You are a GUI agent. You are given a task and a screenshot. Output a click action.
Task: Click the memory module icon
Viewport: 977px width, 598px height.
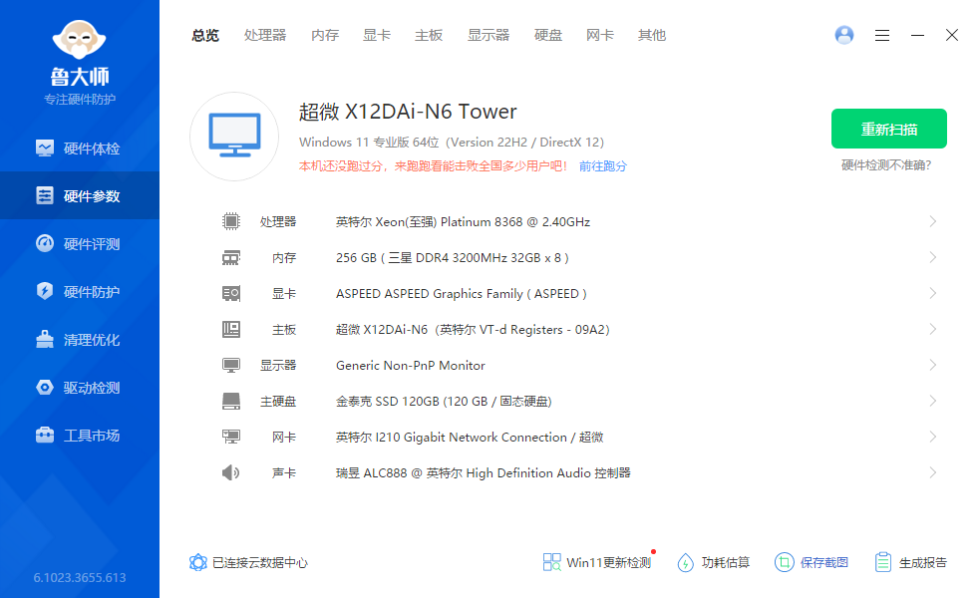click(231, 257)
